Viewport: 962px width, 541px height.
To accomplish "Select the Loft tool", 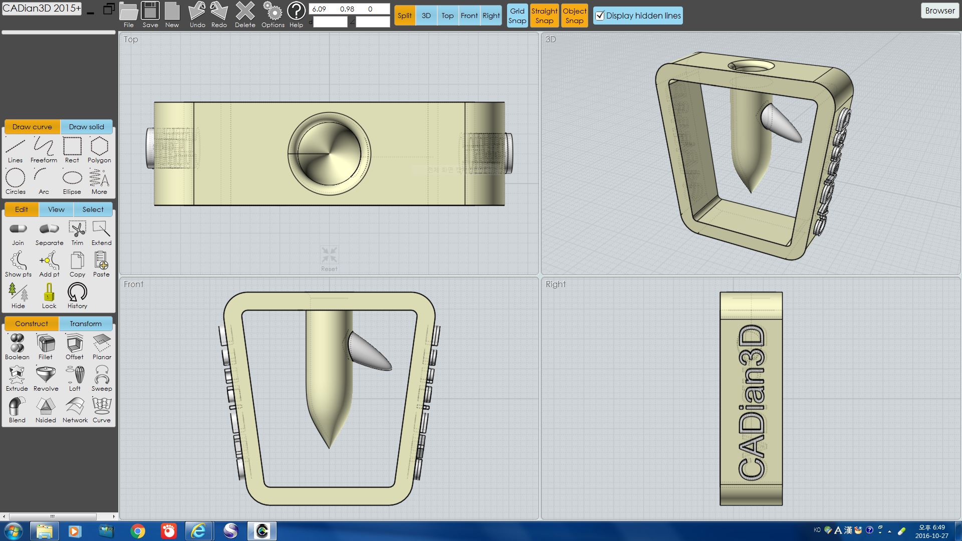I will [x=75, y=378].
